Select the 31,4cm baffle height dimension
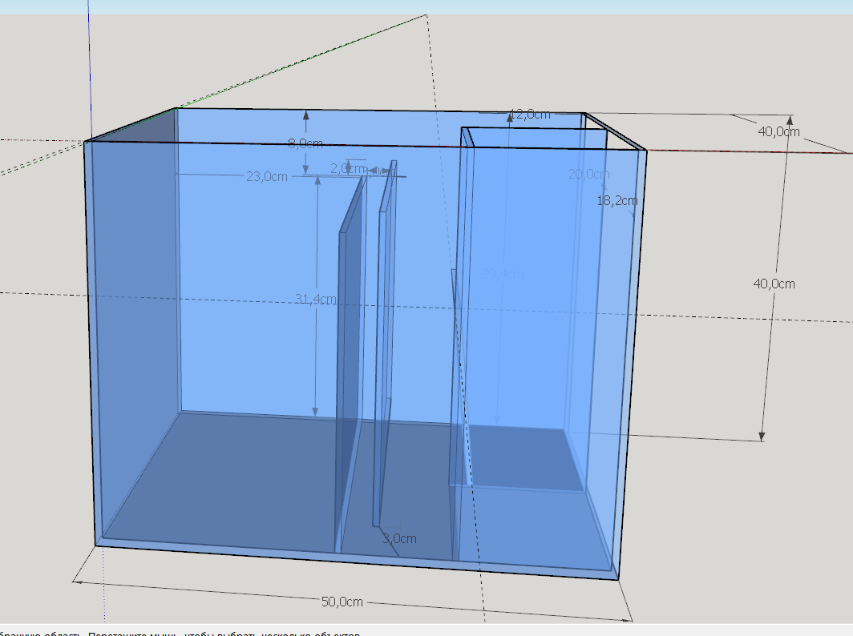 (x=315, y=299)
